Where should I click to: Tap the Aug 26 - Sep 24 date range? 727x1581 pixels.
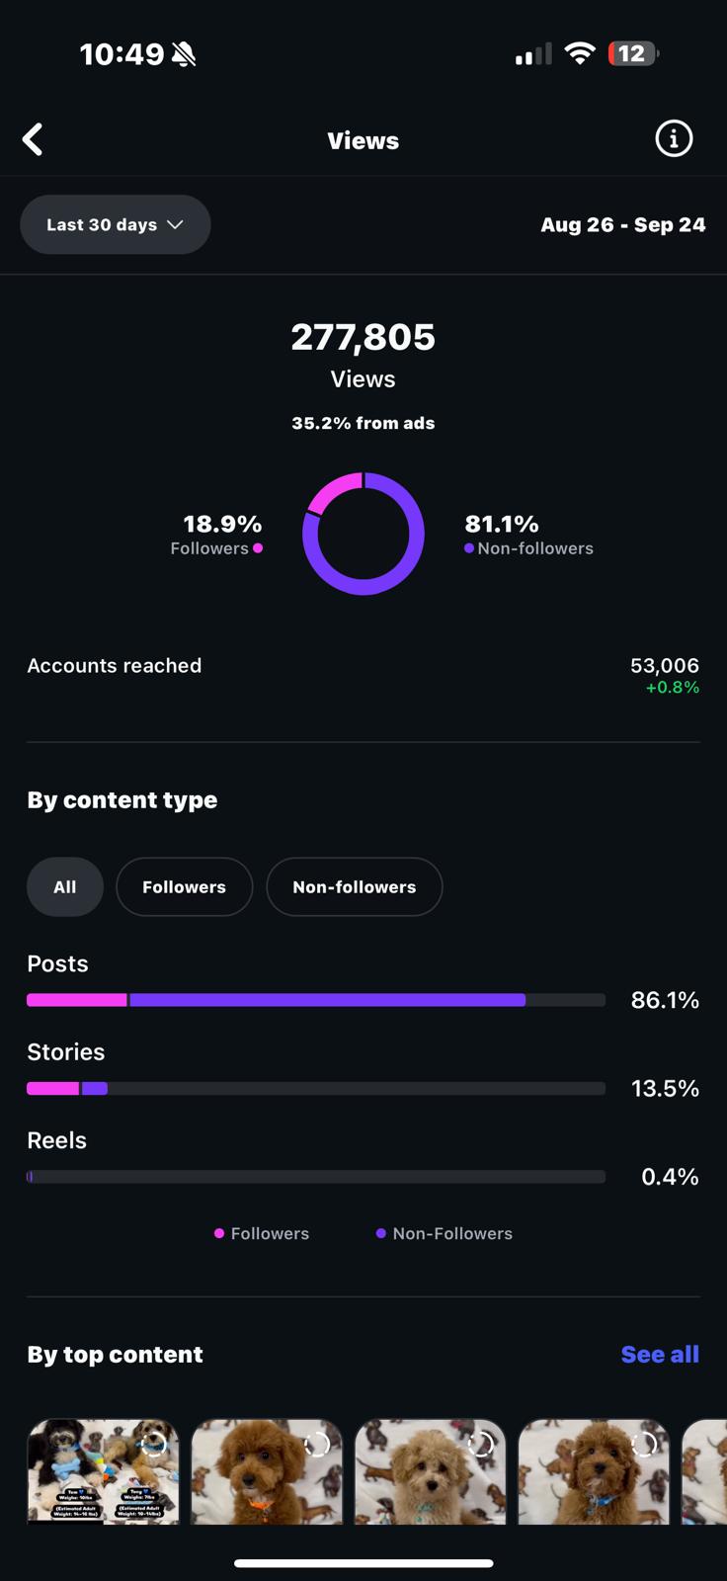coord(623,224)
